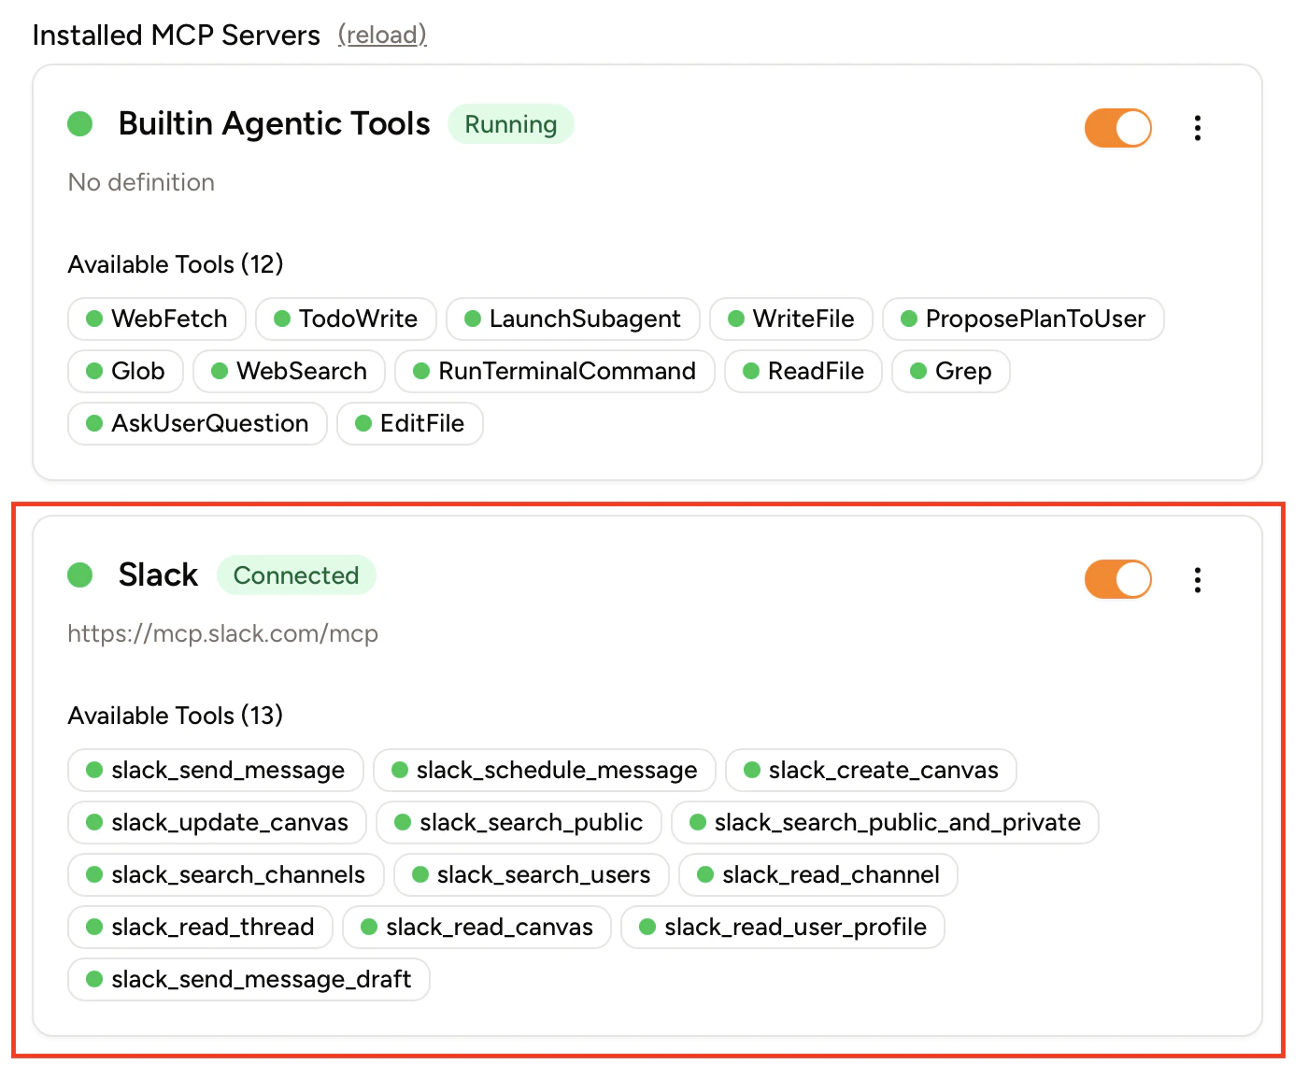The width and height of the screenshot is (1308, 1078).
Task: Click the Builtin Agentic Tools title
Action: click(x=274, y=123)
